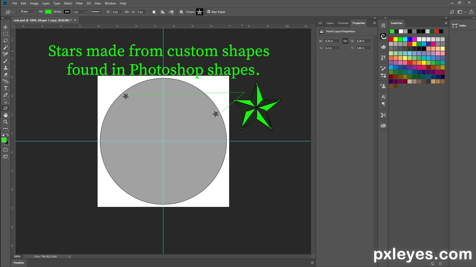Open shape geometry gear options
The width and height of the screenshot is (476, 267).
[x=181, y=12]
